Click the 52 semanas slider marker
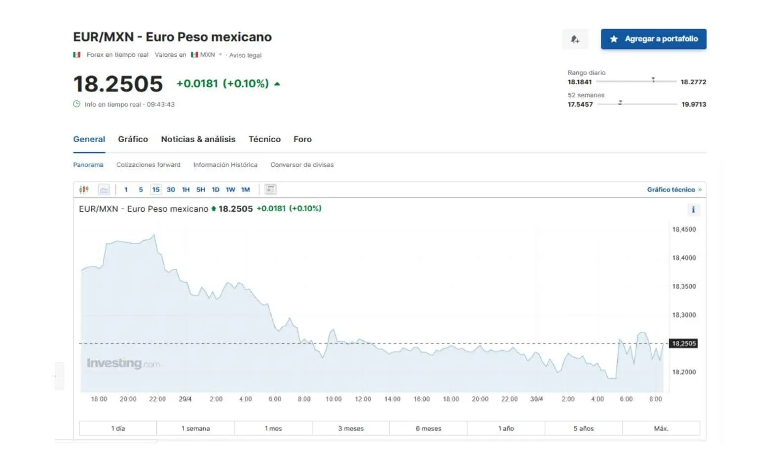774x459 pixels. 620,103
